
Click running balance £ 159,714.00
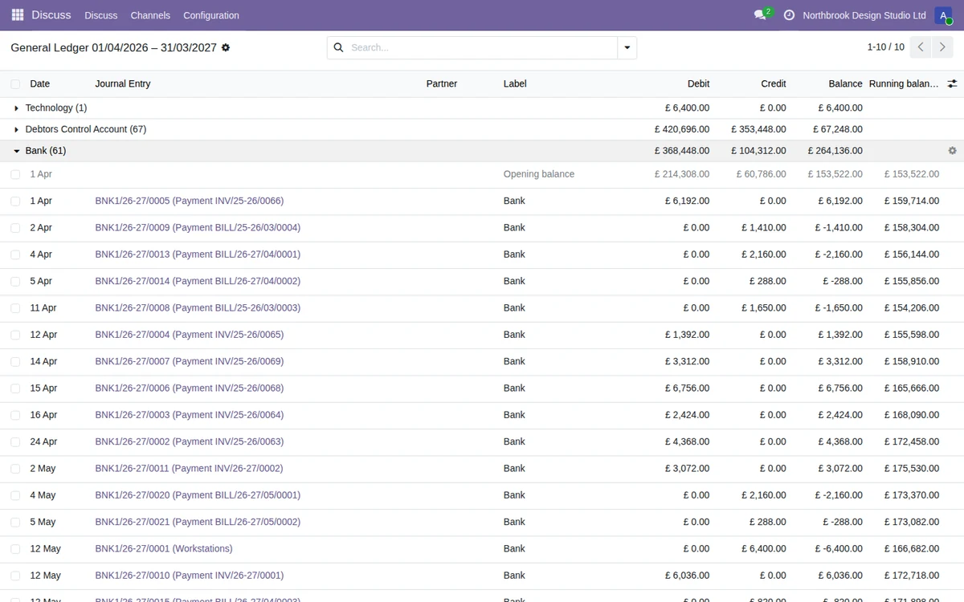[912, 201]
